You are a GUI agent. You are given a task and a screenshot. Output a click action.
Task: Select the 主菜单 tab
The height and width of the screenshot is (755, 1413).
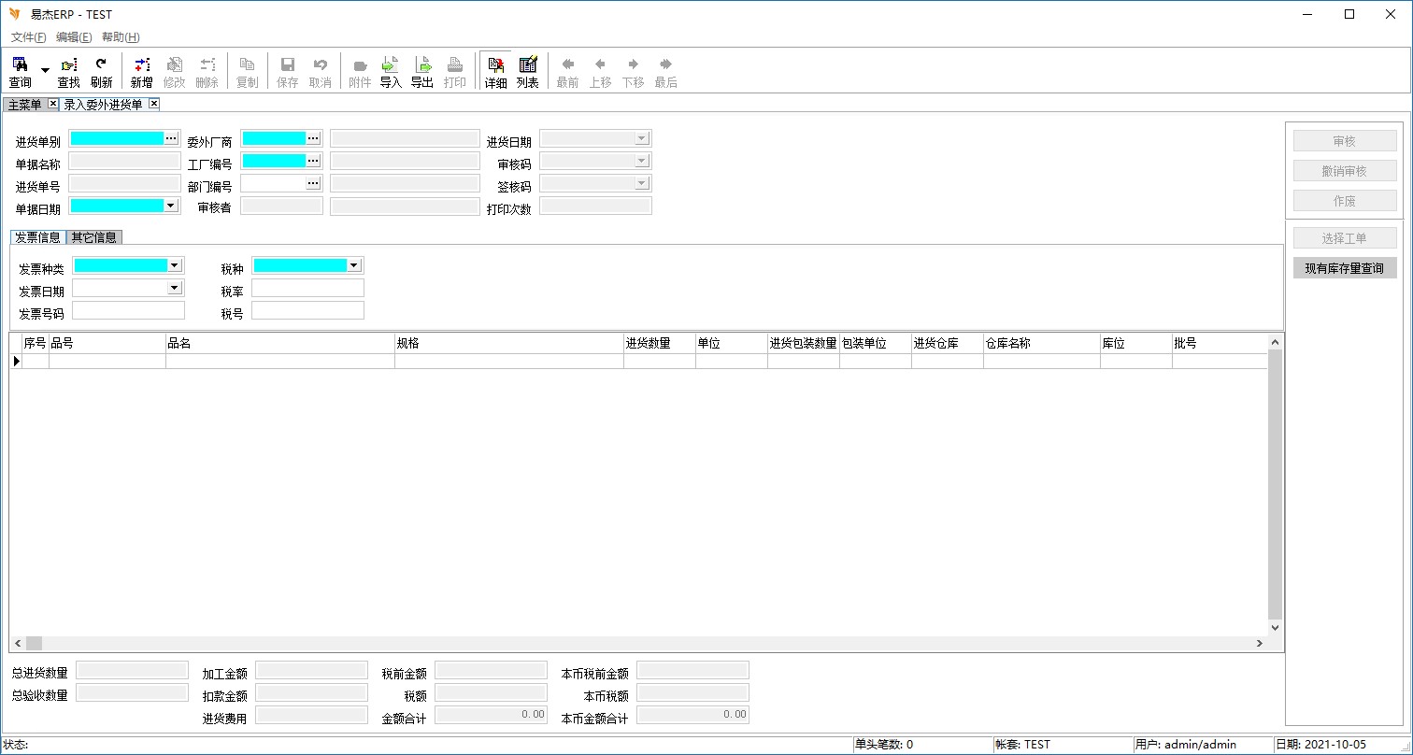pos(24,105)
